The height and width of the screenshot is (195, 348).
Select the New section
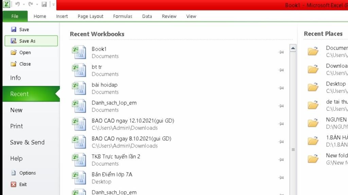[31, 110]
